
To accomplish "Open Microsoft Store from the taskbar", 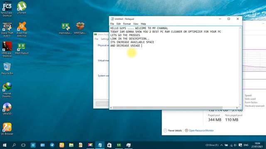I will click(109, 145).
